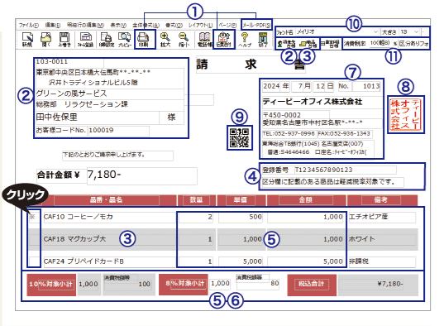Click remark cell ホワイト
The width and height of the screenshot is (444, 326).
382,239
